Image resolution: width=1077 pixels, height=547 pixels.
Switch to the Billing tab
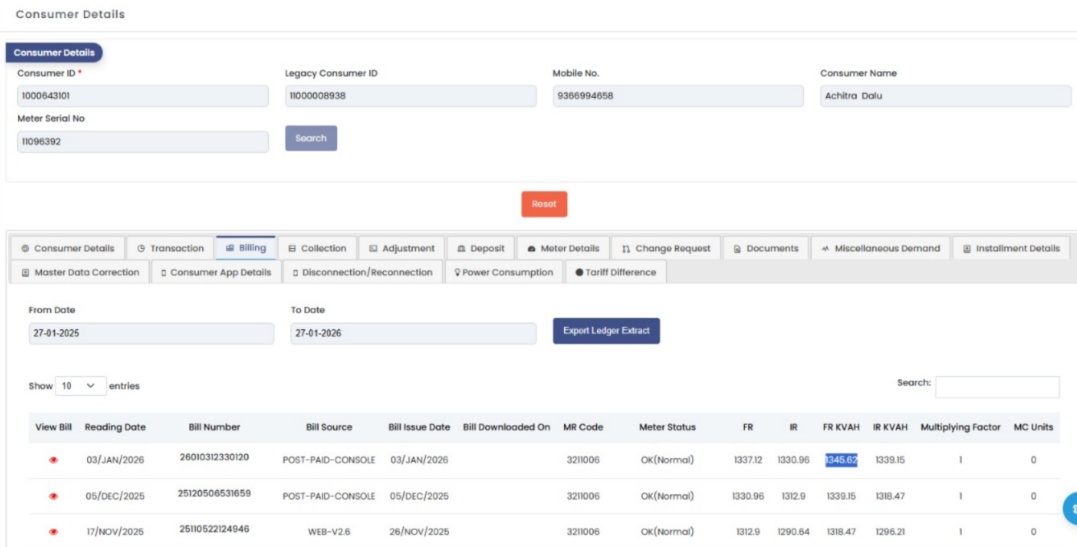(x=246, y=248)
